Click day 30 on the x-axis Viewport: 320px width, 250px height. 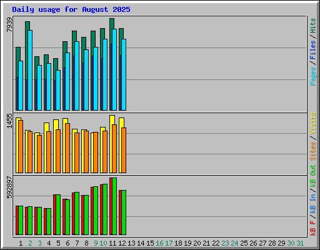point(291,243)
